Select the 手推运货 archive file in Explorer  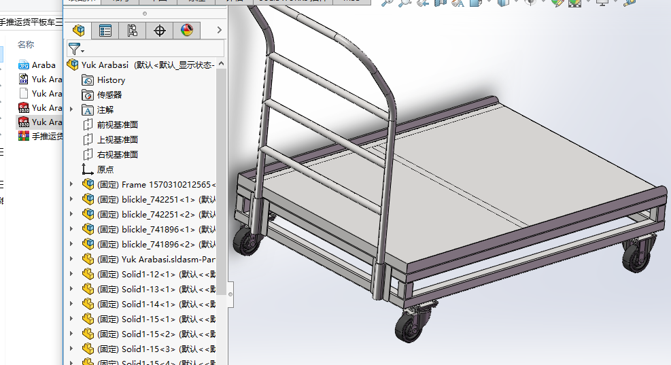41,136
